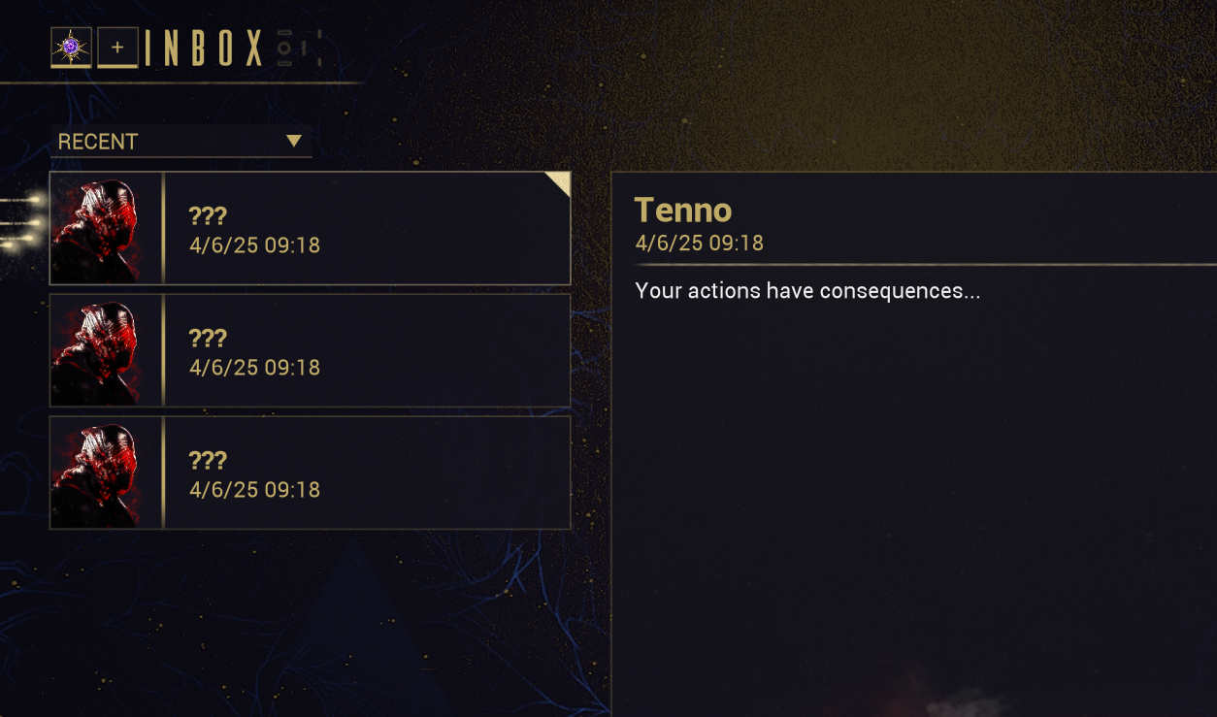Click the purple star profile glyph icon

click(x=71, y=48)
